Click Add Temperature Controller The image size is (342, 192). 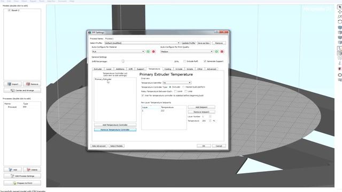(x=115, y=125)
